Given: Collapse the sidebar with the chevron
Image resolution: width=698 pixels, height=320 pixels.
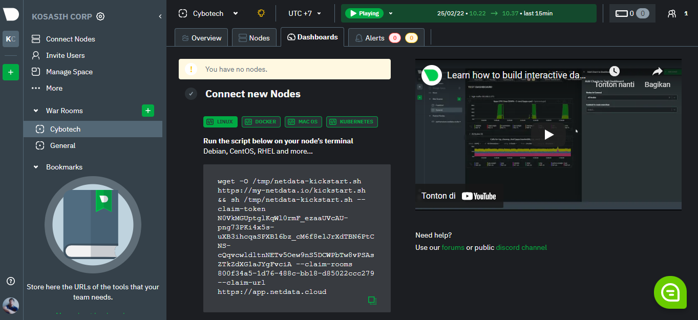Looking at the screenshot, I should click(160, 16).
